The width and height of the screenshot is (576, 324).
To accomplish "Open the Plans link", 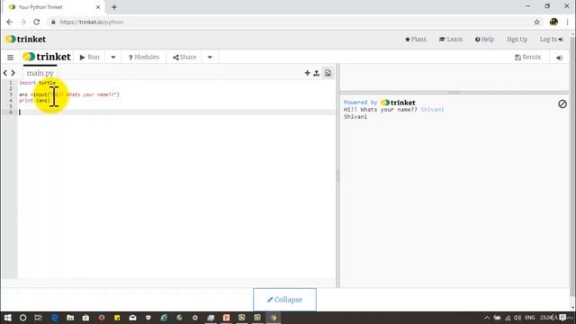I will (x=416, y=40).
